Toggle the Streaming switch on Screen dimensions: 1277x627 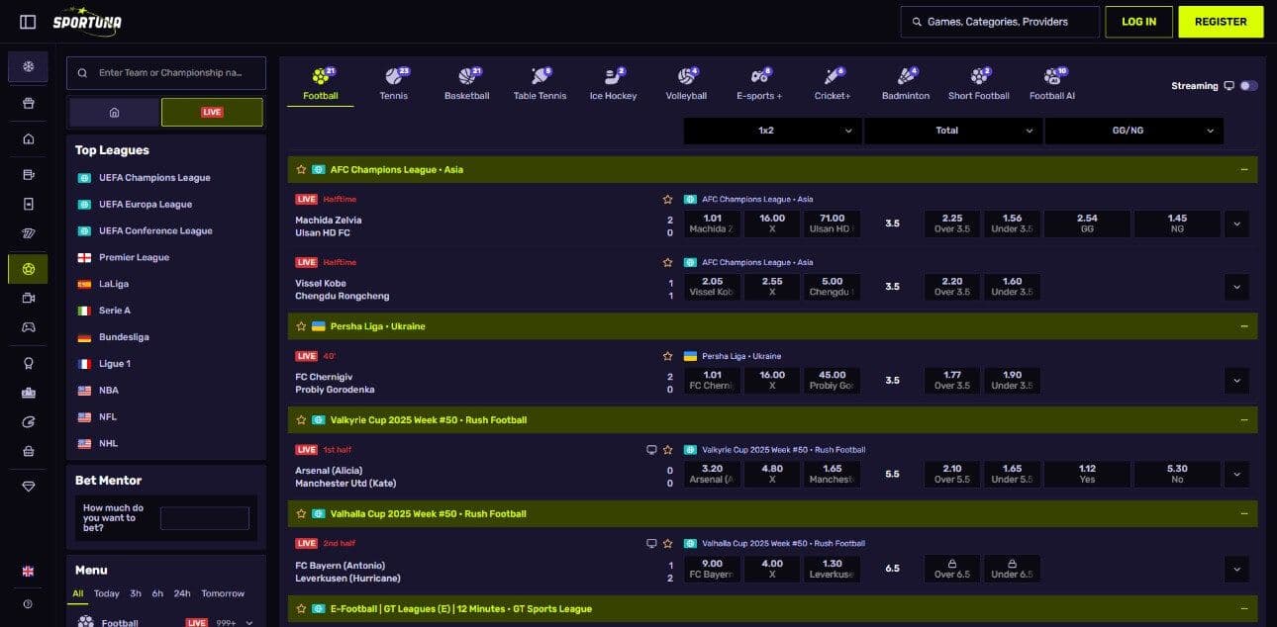click(x=1249, y=86)
